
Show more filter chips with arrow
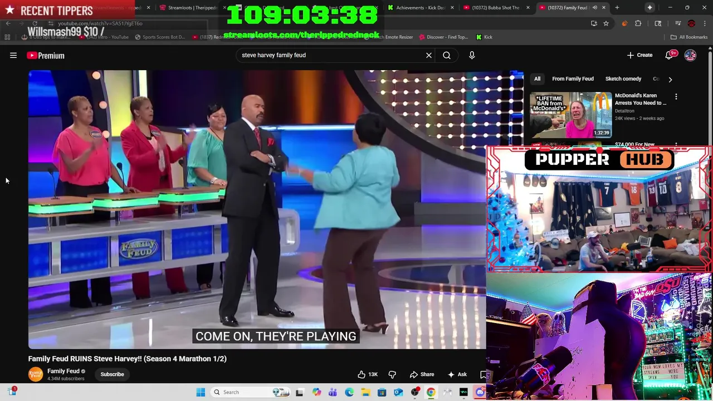pyautogui.click(x=670, y=79)
